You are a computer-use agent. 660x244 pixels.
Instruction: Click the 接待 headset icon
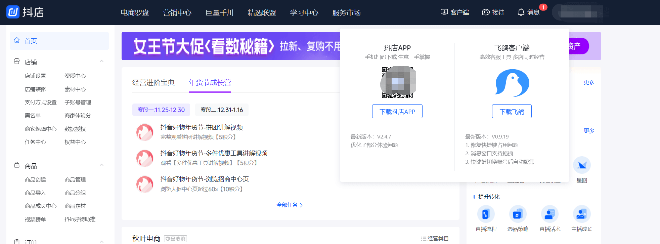pyautogui.click(x=486, y=12)
